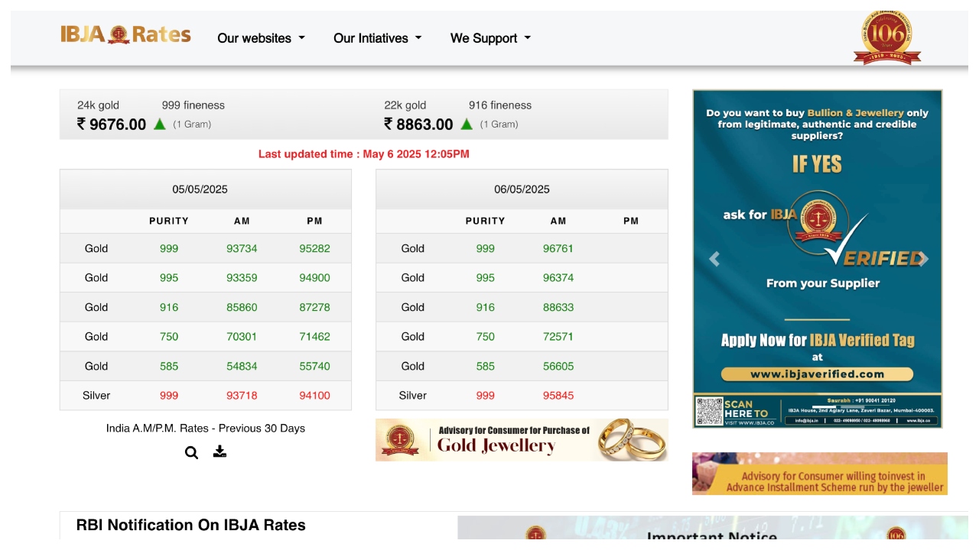Open the Gold Jewellery purchase advisory banner
979x550 pixels.
click(x=522, y=440)
